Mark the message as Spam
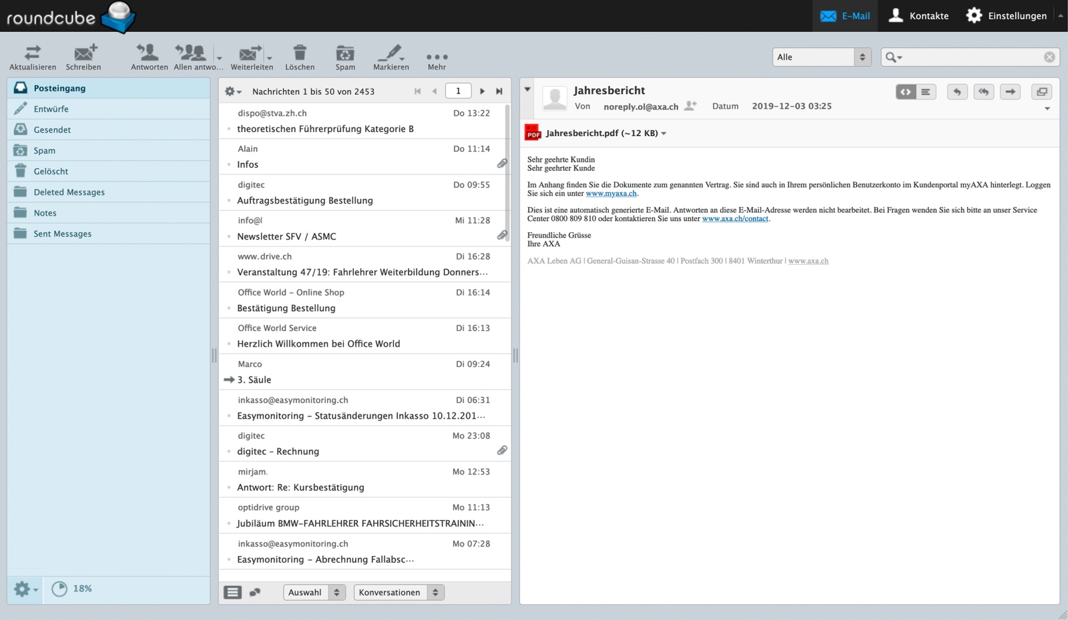The image size is (1068, 620). point(345,52)
